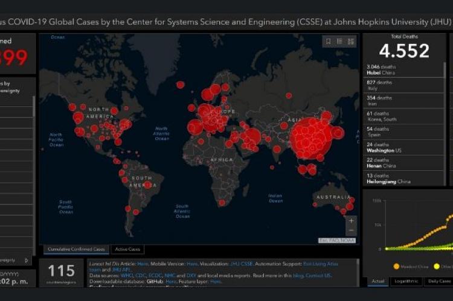Click the dashboard title header text
The width and height of the screenshot is (453, 301).
click(226, 22)
